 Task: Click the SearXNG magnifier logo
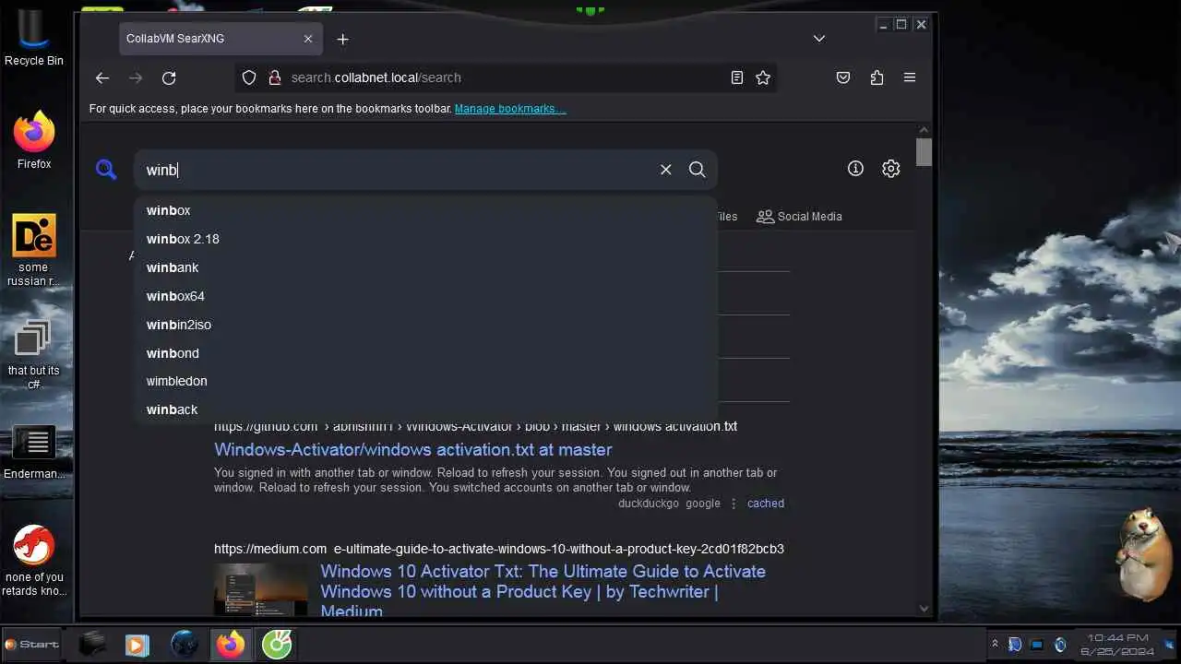click(x=106, y=169)
